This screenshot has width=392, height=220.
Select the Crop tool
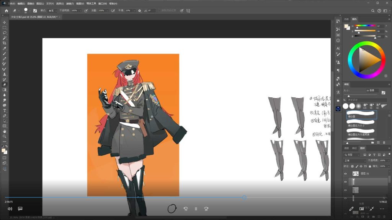(x=5, y=43)
